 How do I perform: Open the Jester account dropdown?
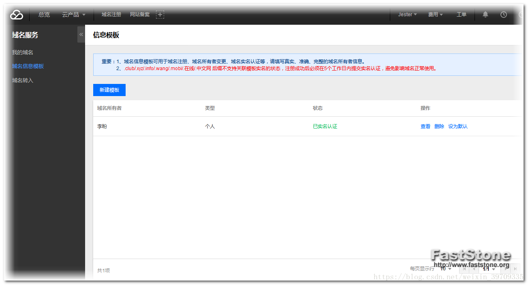pyautogui.click(x=407, y=15)
